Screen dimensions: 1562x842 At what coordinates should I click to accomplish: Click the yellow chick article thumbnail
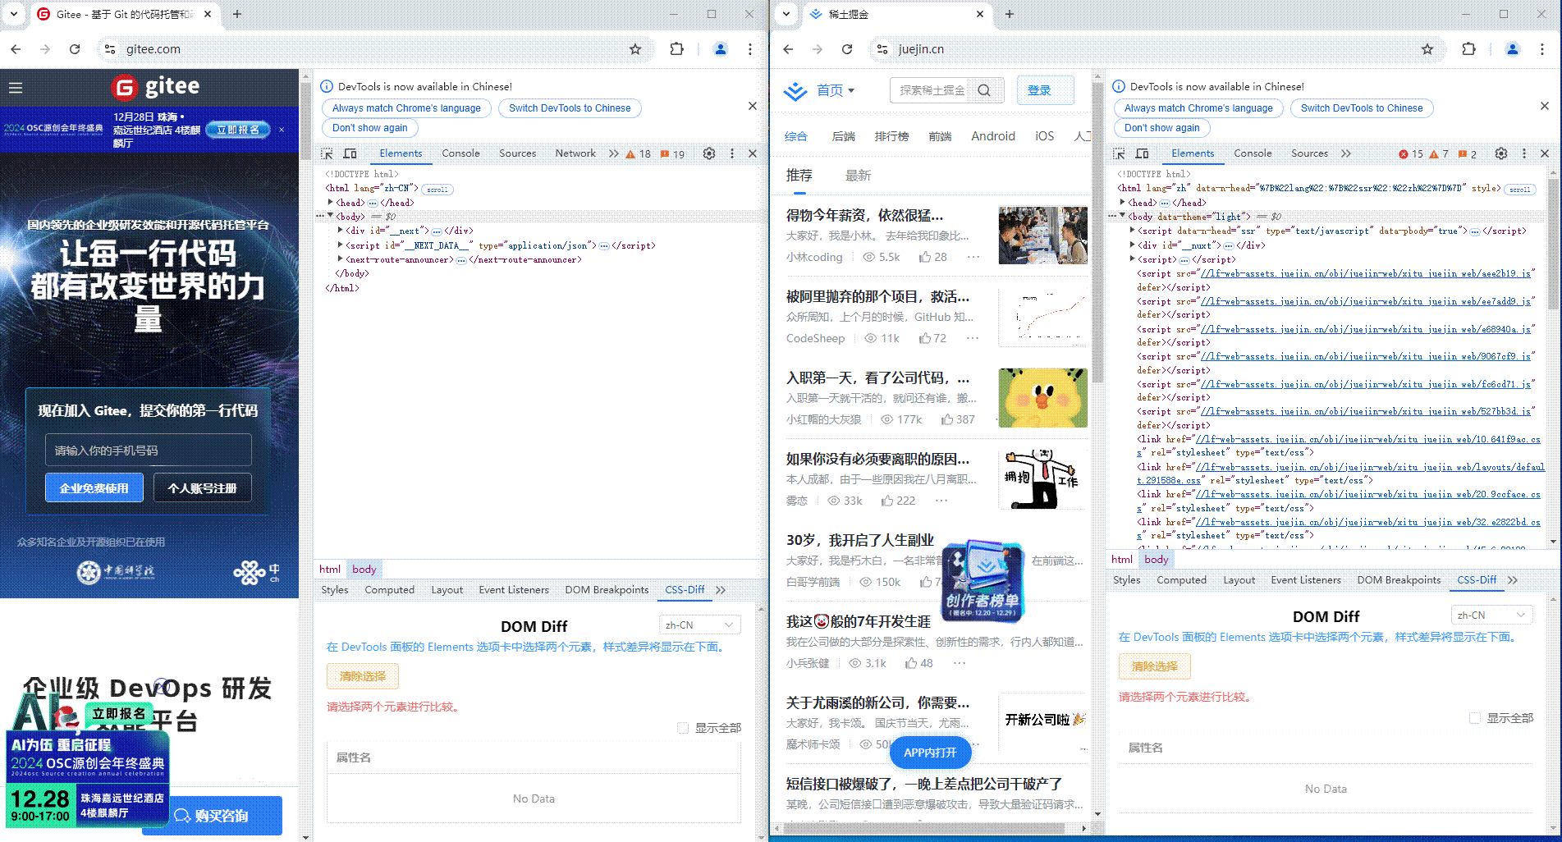coord(1042,398)
